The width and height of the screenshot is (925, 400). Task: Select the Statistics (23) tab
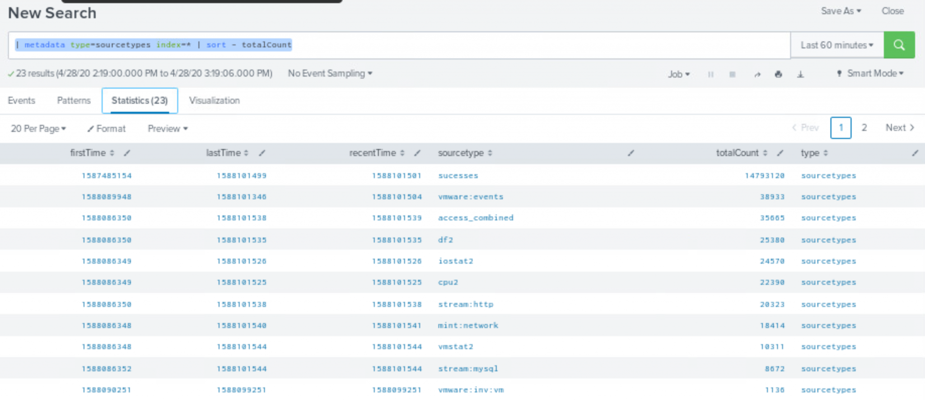click(x=140, y=101)
